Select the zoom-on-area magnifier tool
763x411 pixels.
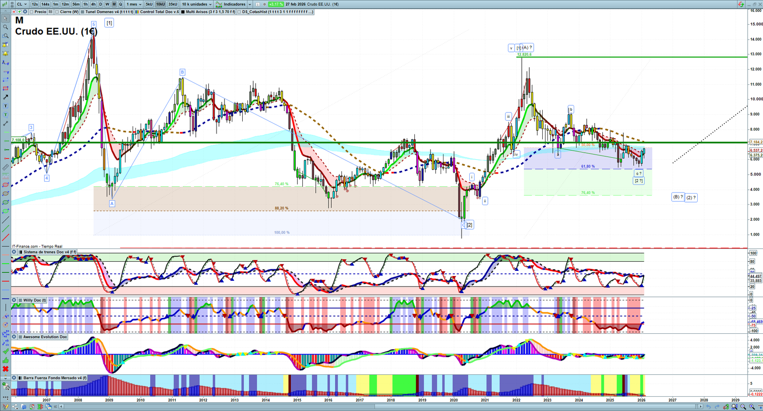pos(5,36)
